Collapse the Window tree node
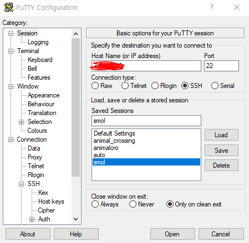Viewport: 249px width, 243px height. (11, 86)
